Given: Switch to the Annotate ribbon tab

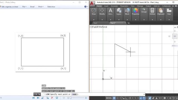Looking at the screenshot, I should 114,6.
